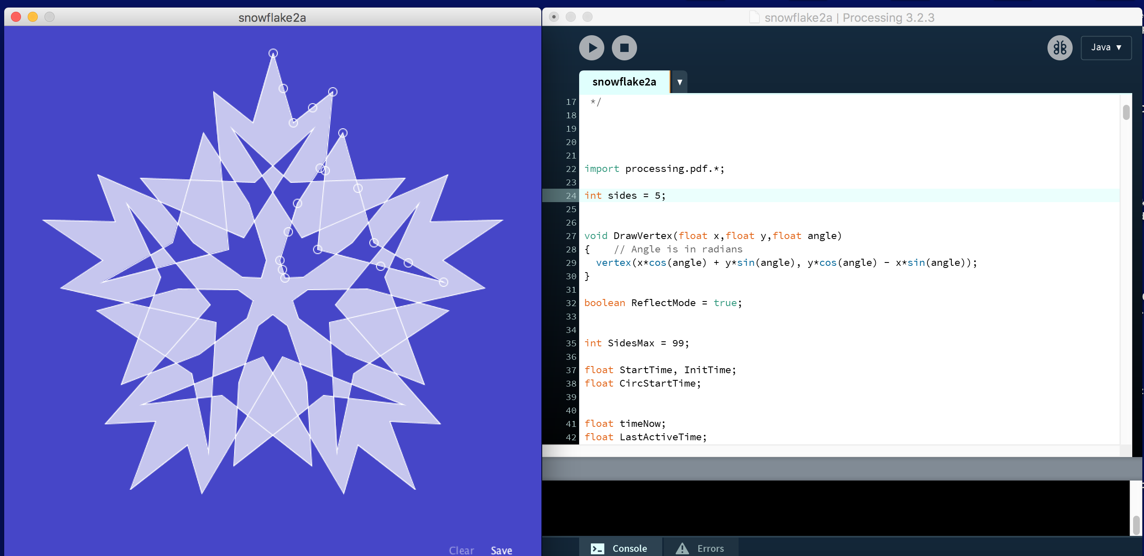Stop the running sketch
This screenshot has width=1144, height=556.
click(x=624, y=47)
